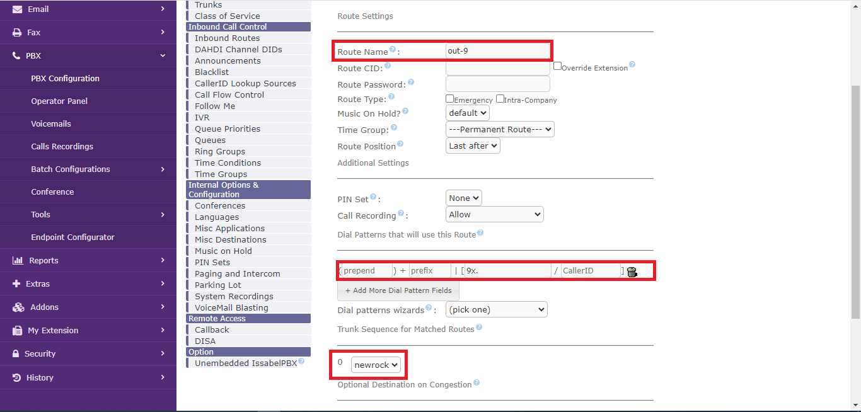
Task: Click the Addons cubes icon in sidebar
Action: pos(18,307)
